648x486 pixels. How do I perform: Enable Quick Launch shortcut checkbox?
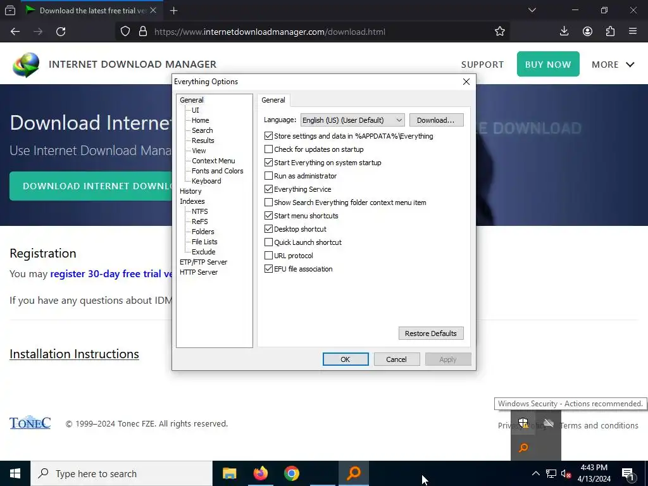click(268, 242)
